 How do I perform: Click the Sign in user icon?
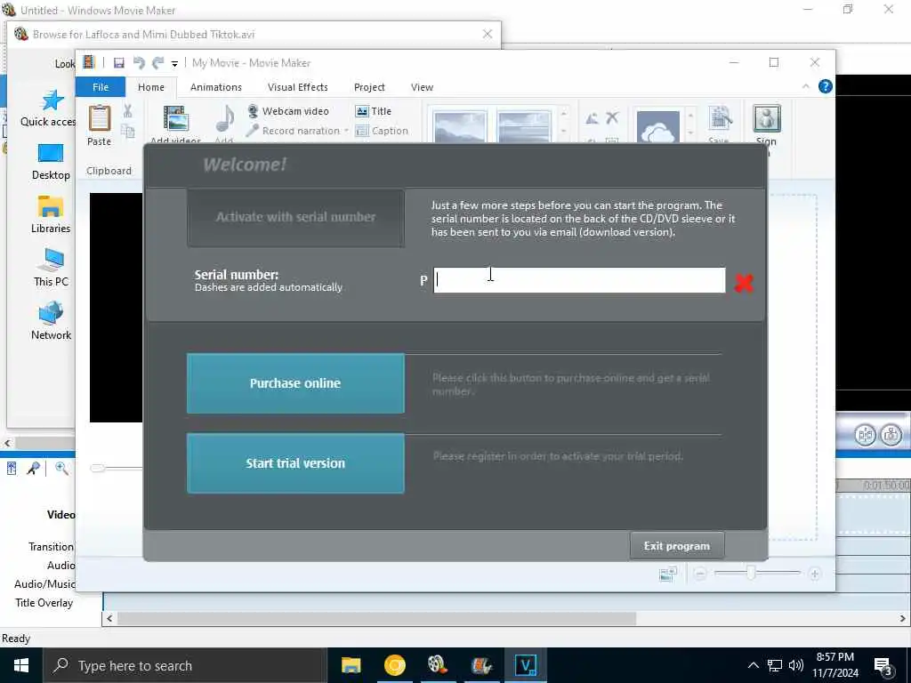pyautogui.click(x=767, y=118)
